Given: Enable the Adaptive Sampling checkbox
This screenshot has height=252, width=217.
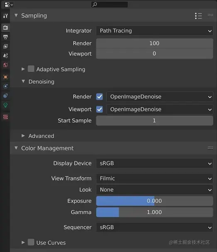Looking at the screenshot, I should pyautogui.click(x=31, y=69).
